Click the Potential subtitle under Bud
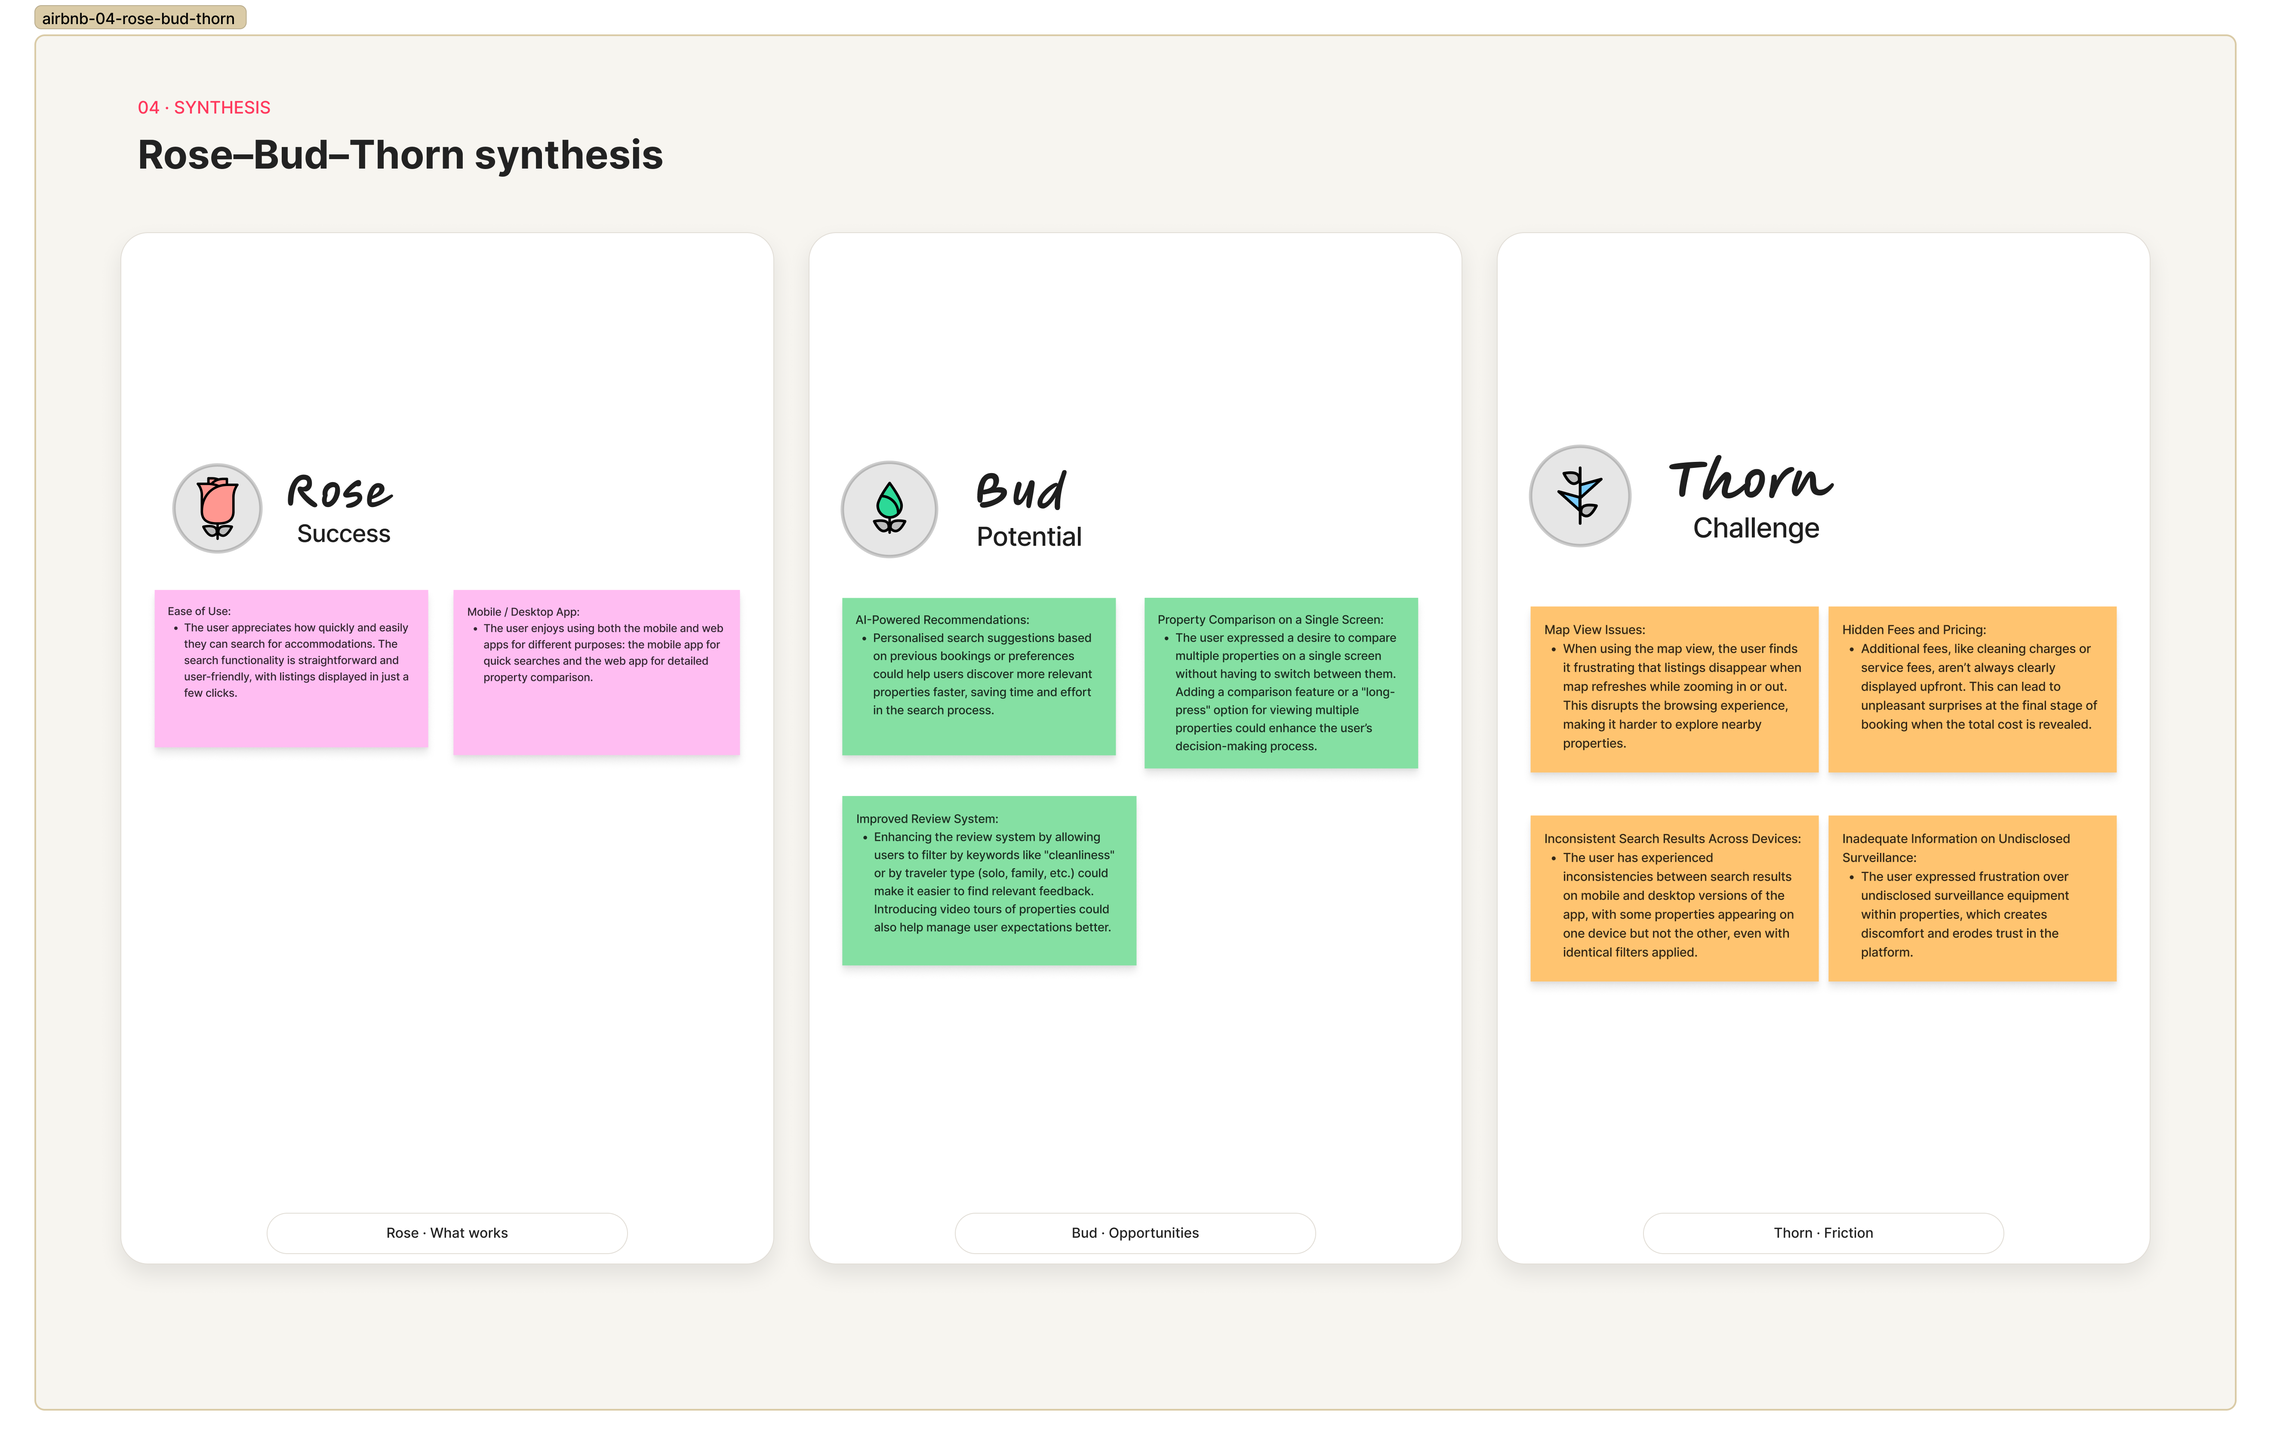This screenshot has width=2271, height=1445. [1029, 537]
